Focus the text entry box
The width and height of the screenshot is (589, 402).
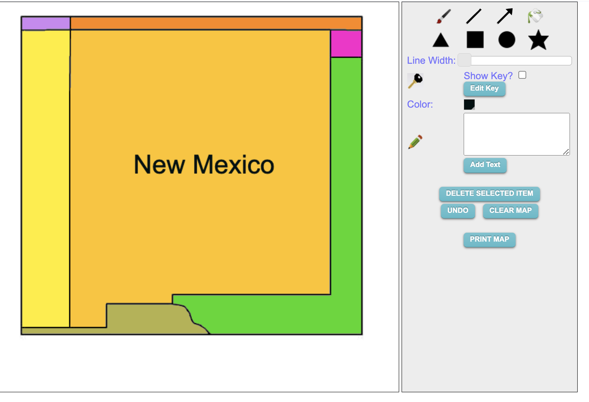[517, 134]
